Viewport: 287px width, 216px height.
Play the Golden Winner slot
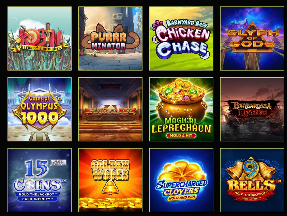tap(110, 180)
